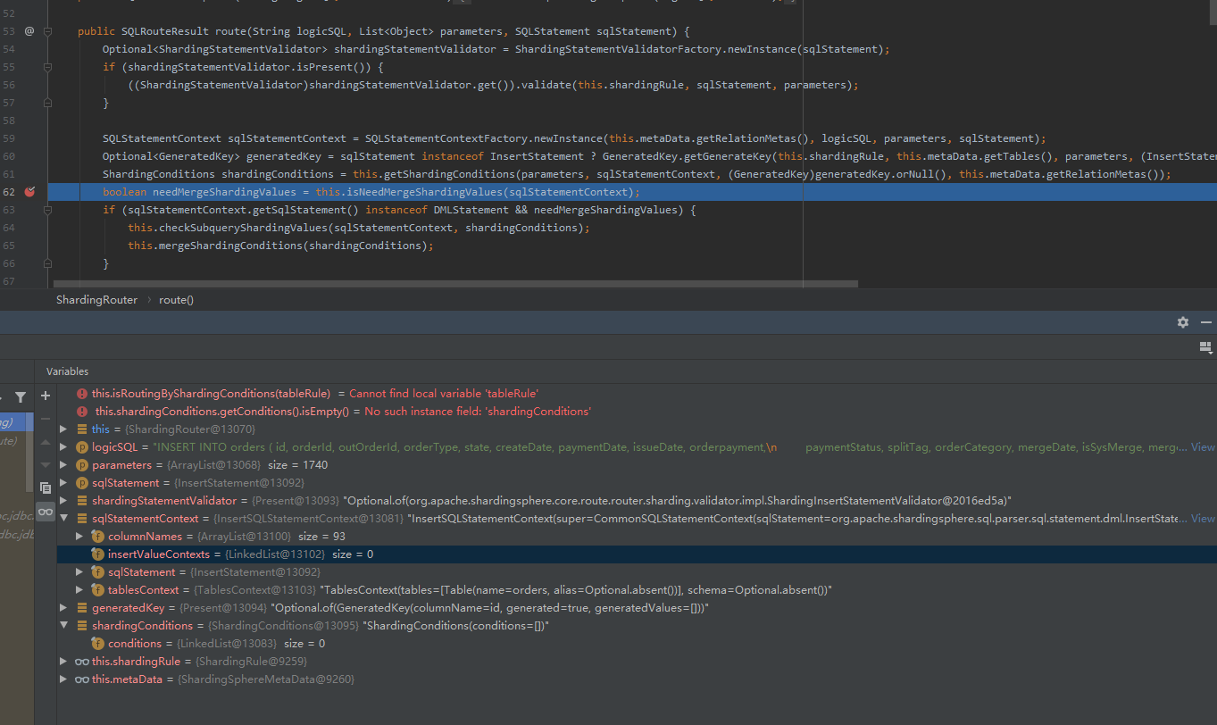Click the overridden-method marker beside line 53

[x=27, y=31]
